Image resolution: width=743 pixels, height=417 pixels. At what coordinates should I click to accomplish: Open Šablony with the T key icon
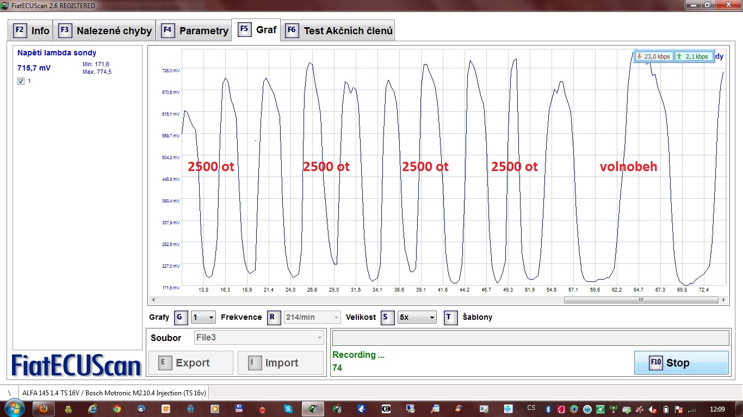450,318
